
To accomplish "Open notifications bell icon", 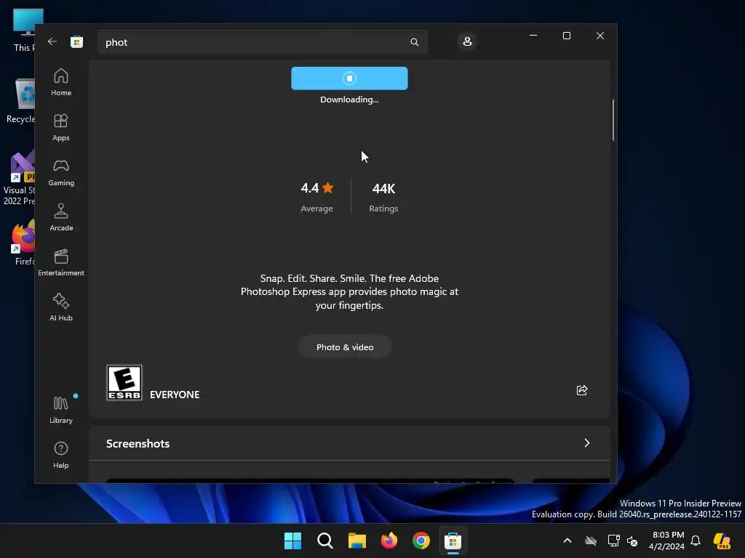I will (x=696, y=541).
